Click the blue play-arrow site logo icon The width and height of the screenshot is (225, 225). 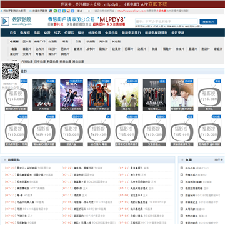click(x=5, y=21)
